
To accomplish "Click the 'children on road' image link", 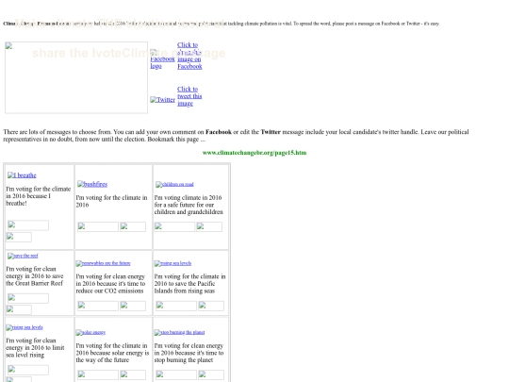I will coord(174,184).
